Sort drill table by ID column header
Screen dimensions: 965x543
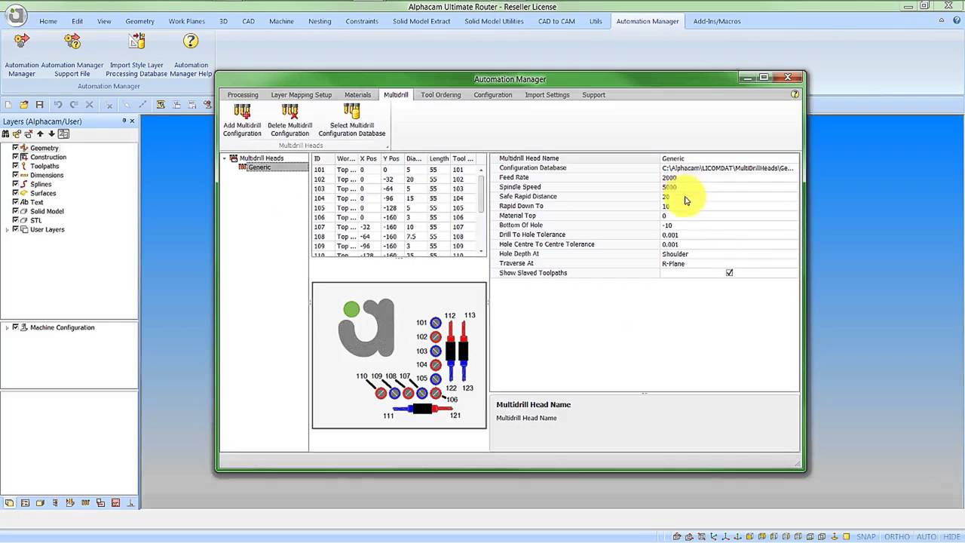[x=323, y=159]
